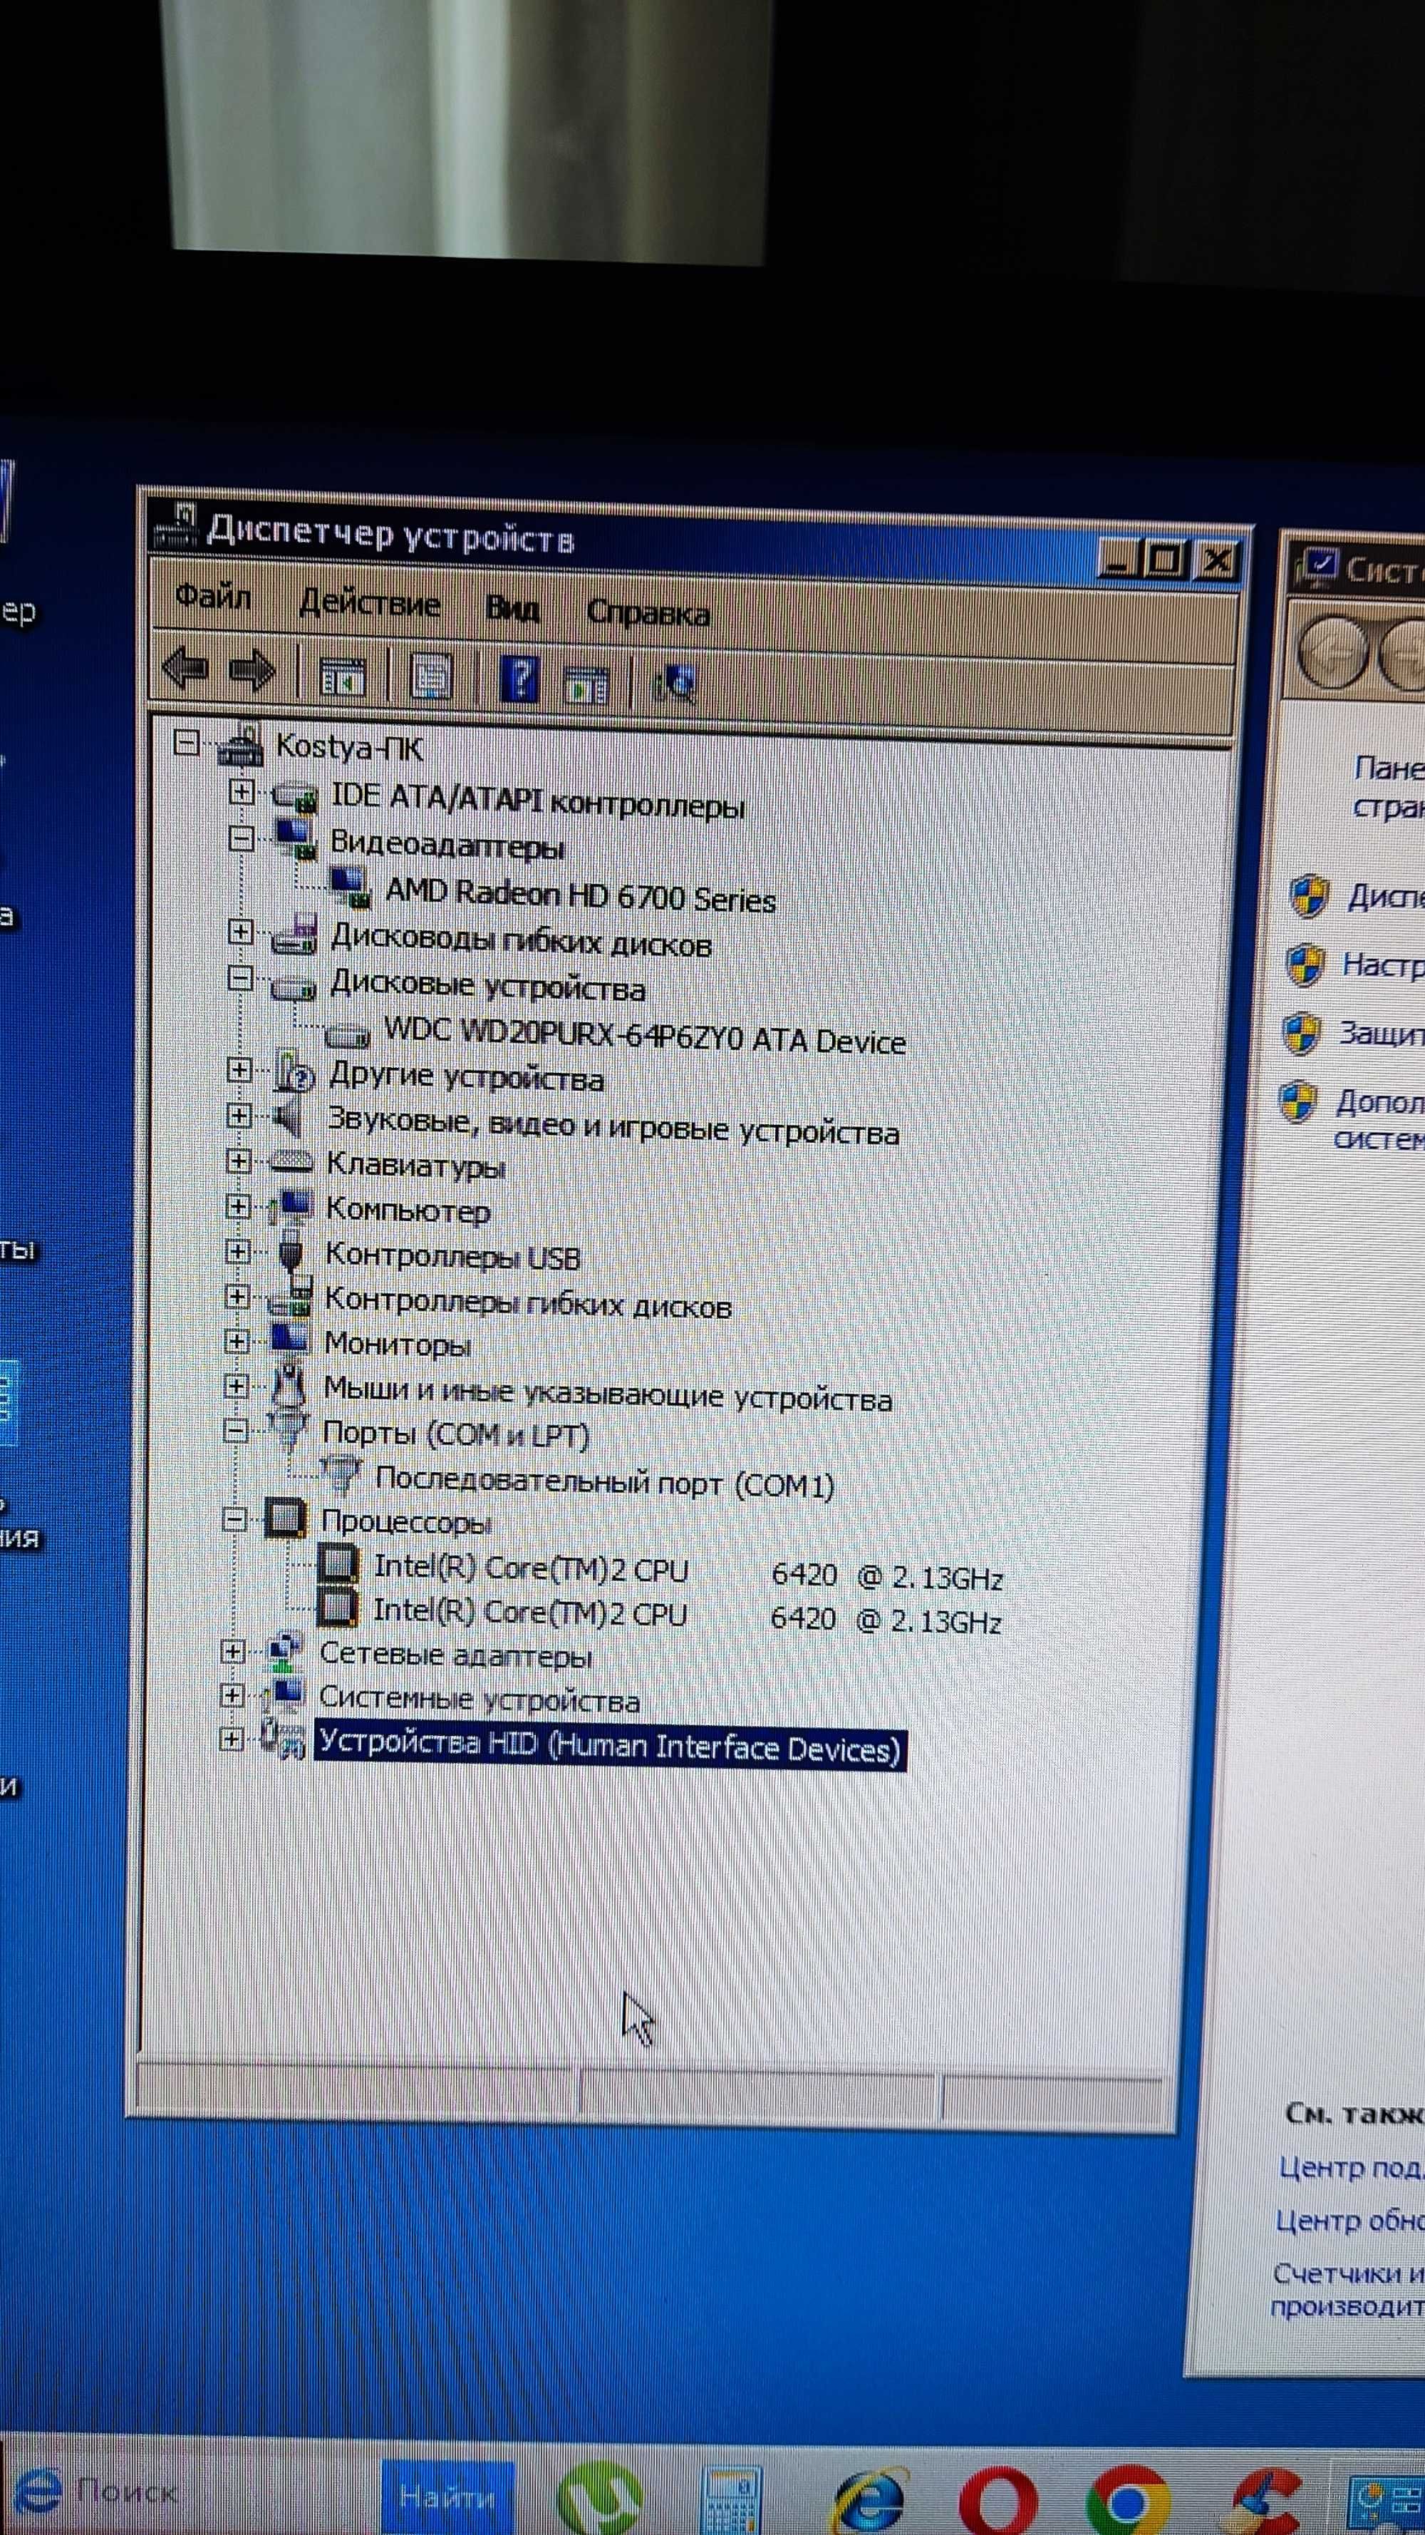The width and height of the screenshot is (1425, 2535).
Task: Select Мыши и иные указывающие устройства
Action: pyautogui.click(x=608, y=1395)
